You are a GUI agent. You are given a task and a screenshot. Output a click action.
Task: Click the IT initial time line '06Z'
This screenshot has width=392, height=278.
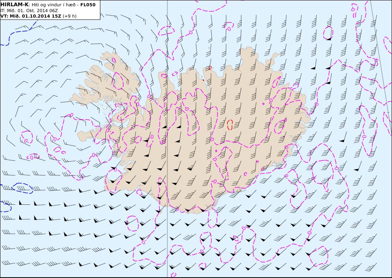(x=54, y=11)
